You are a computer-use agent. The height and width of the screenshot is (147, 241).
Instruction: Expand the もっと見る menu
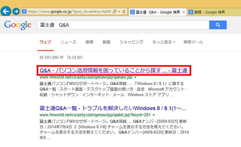coord(164,42)
